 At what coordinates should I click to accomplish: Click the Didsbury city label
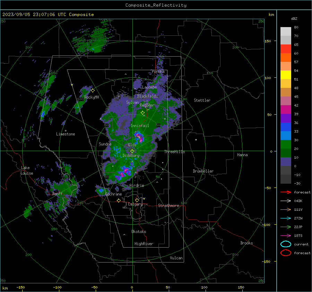tap(131, 156)
